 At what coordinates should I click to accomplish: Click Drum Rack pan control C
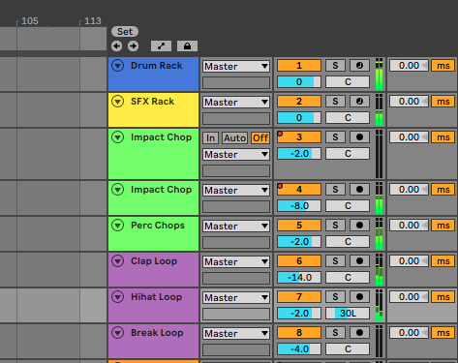tap(348, 82)
